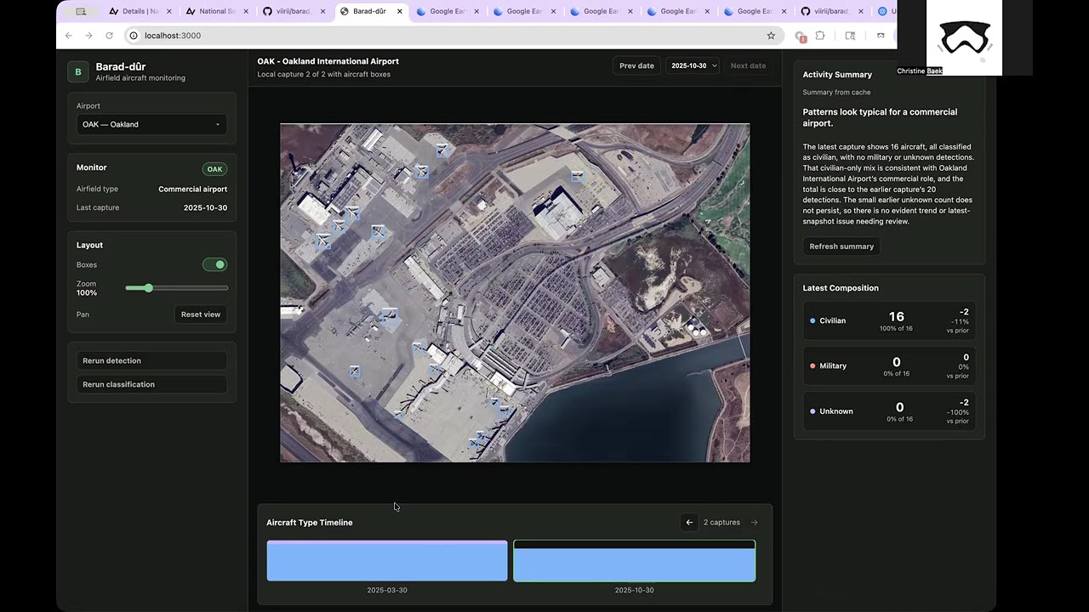Click 'Patterns look typical for a commercial airport.'

880,117
